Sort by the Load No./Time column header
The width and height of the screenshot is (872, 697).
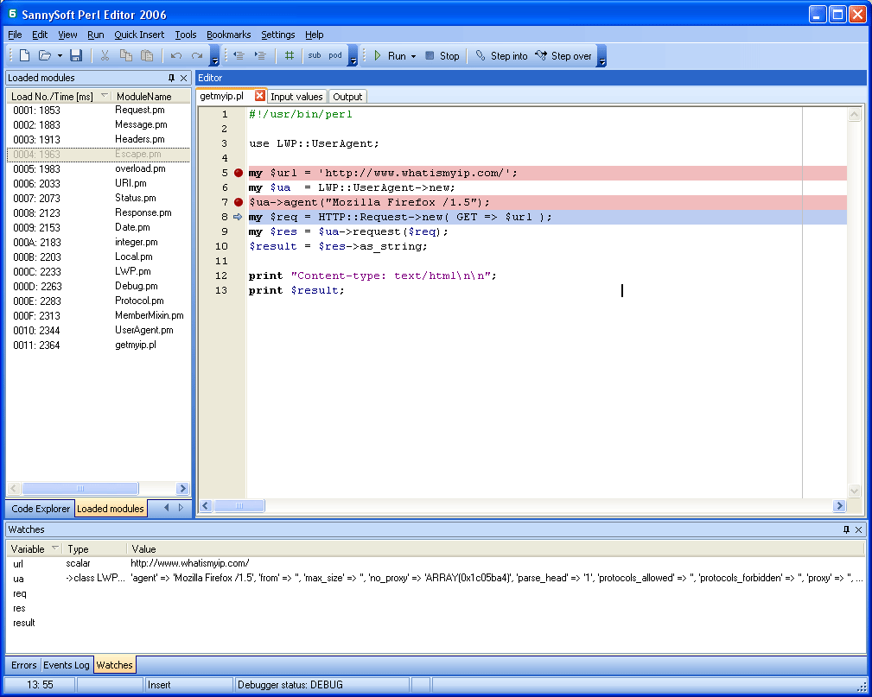point(52,96)
